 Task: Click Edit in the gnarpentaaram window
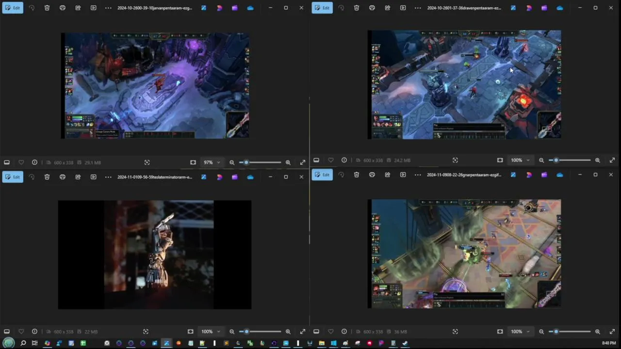(322, 174)
